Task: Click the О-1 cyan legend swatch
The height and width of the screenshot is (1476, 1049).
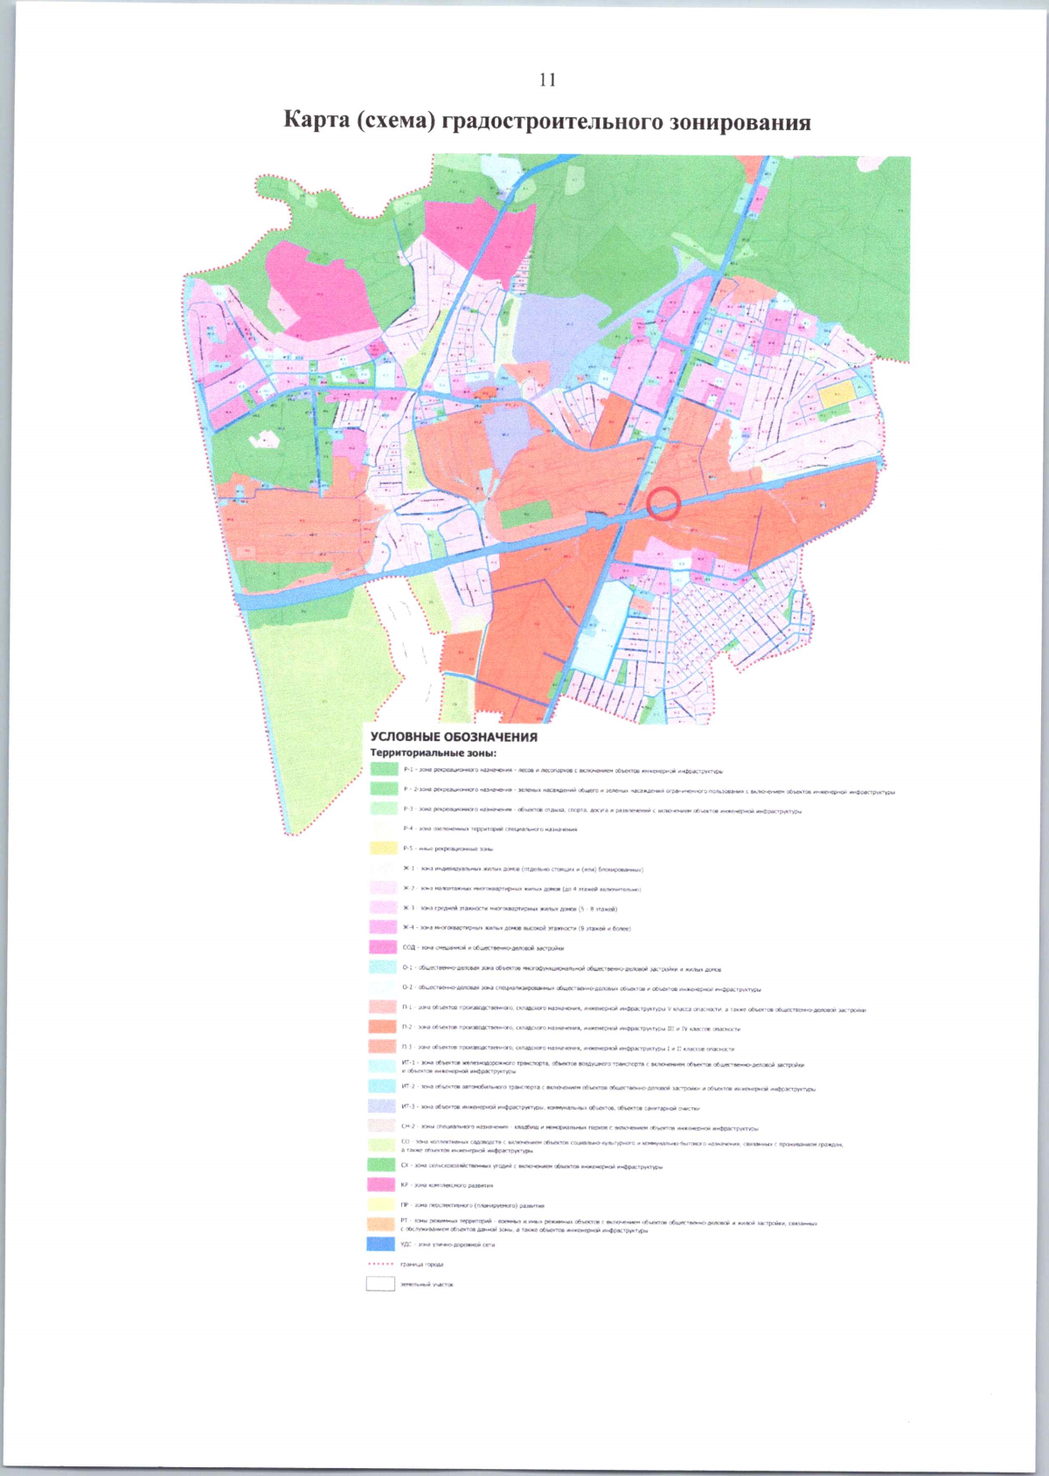Action: click(x=384, y=968)
